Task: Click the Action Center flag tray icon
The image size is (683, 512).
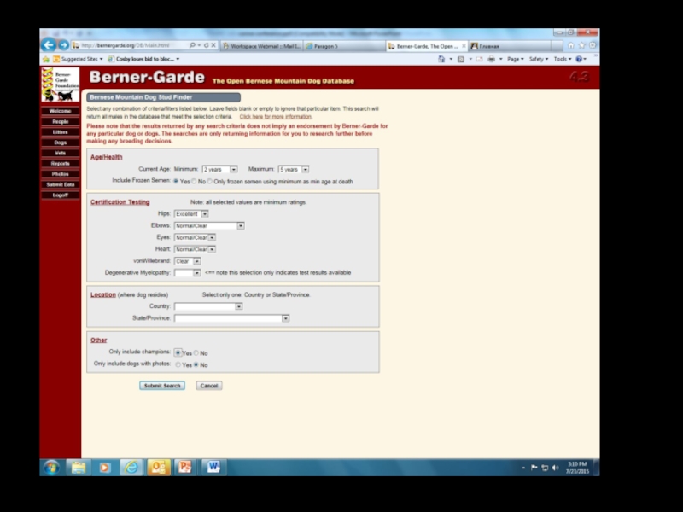Action: (534, 468)
